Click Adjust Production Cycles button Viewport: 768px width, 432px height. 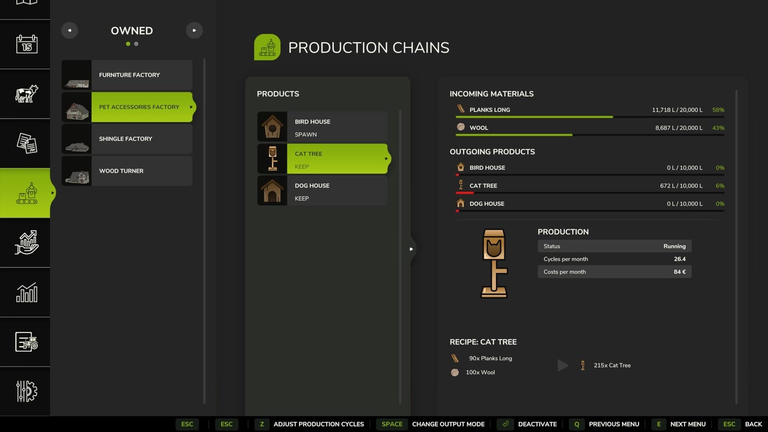click(310, 424)
